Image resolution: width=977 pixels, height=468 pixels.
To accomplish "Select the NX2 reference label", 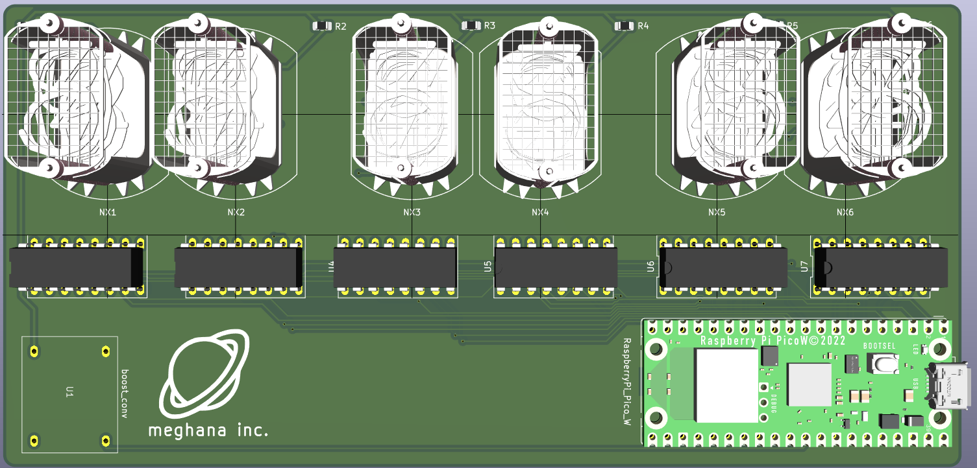I will click(236, 212).
